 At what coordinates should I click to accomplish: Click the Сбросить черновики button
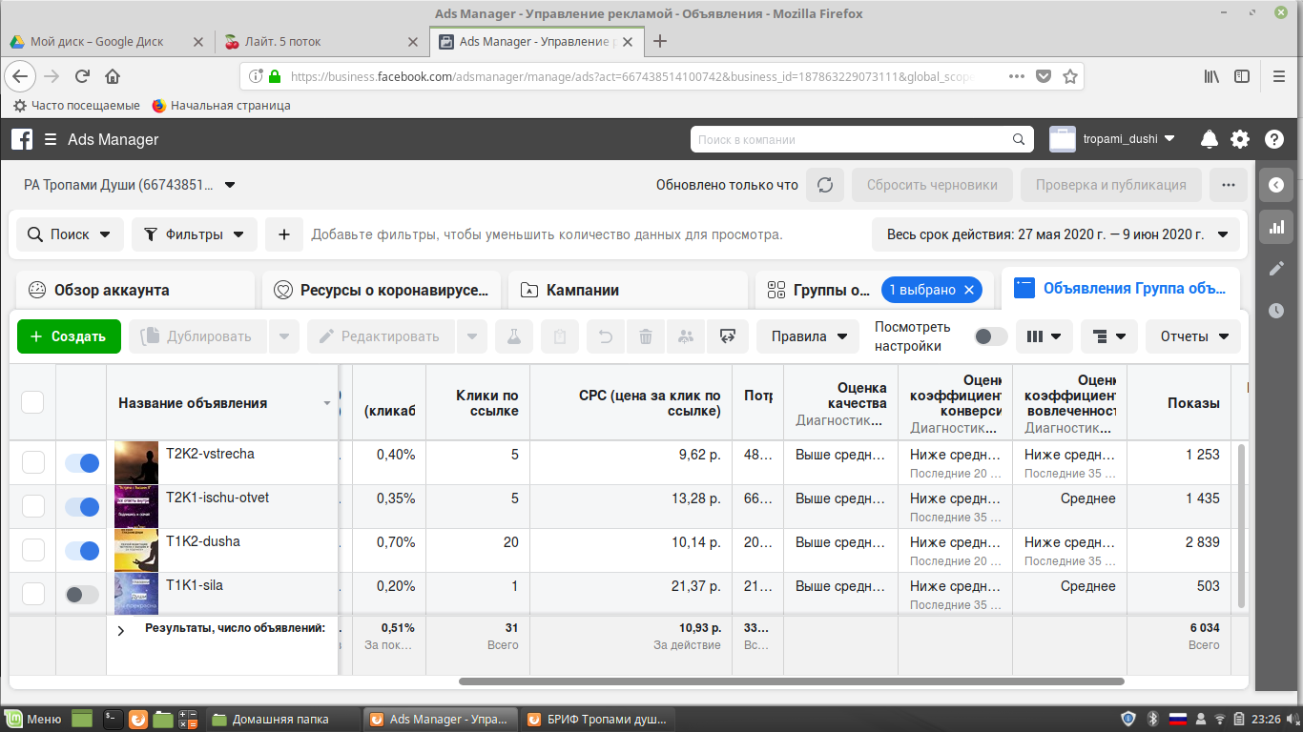click(x=932, y=185)
